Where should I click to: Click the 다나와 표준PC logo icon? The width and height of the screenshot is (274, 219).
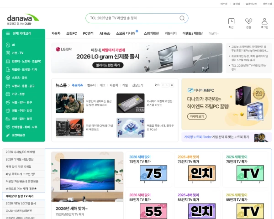[190, 90]
